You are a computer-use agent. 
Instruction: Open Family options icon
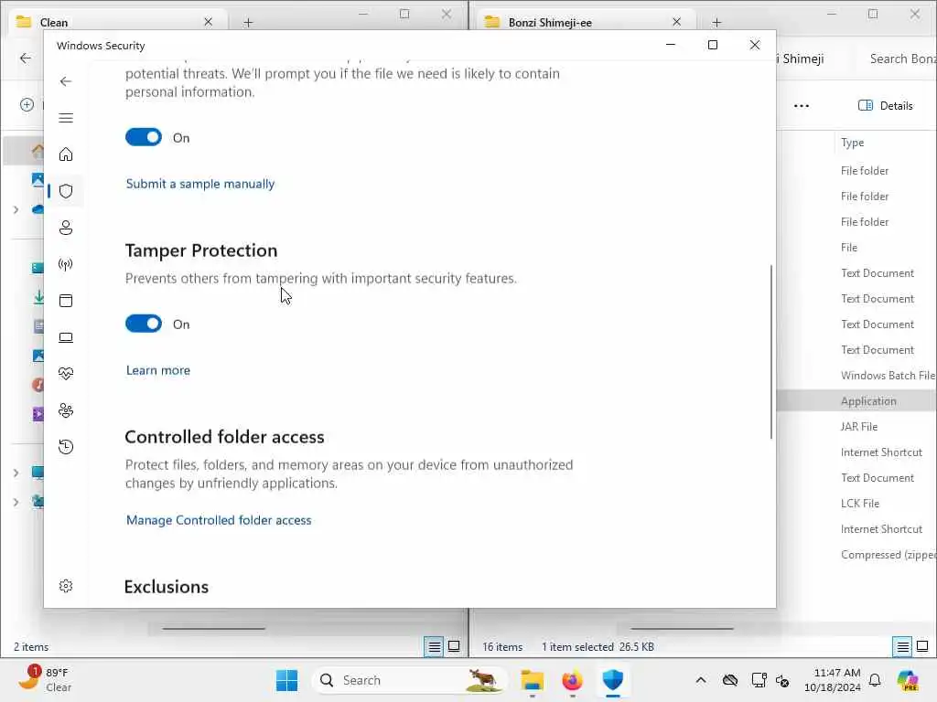66,410
